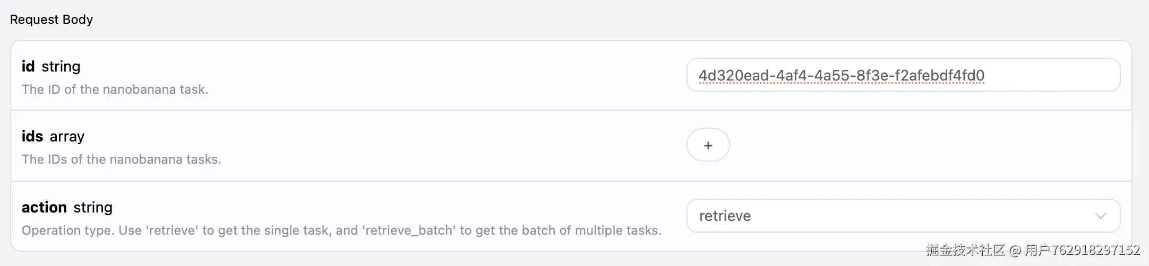Screen dimensions: 1149x266
Task: Click the 'string' type beside action
Action: tap(93, 208)
